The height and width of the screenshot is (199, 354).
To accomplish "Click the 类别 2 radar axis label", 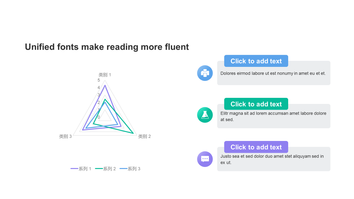I will click(x=145, y=136).
